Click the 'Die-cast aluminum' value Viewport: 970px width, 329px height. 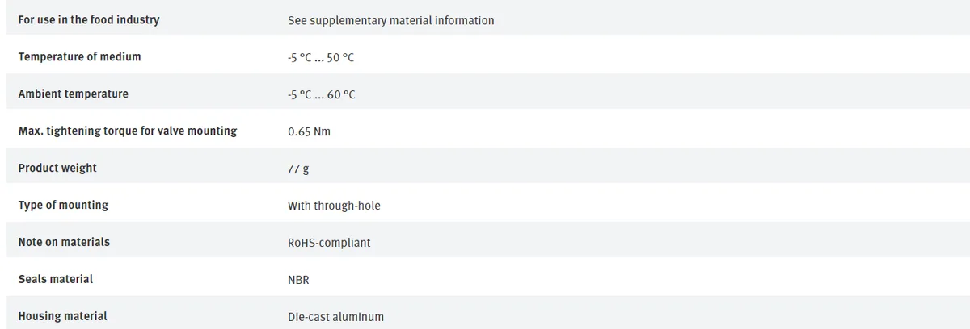335,317
